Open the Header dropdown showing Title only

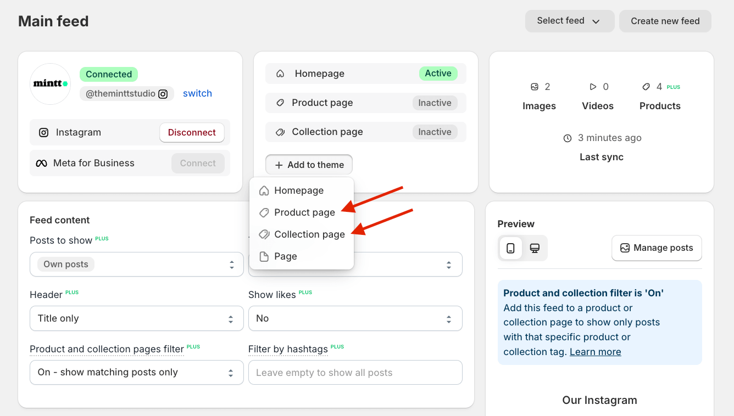click(x=136, y=318)
